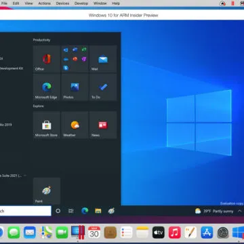Click the Cortana circle on the taskbar
Screen dimensions: 244x244
click(x=58, y=211)
